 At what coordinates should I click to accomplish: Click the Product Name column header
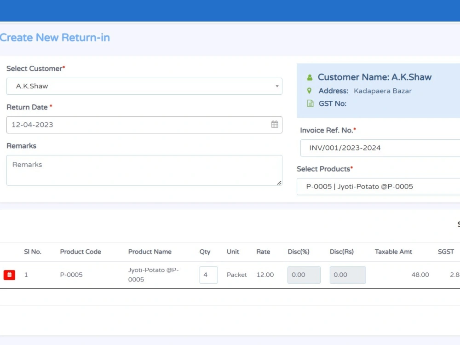pyautogui.click(x=149, y=252)
